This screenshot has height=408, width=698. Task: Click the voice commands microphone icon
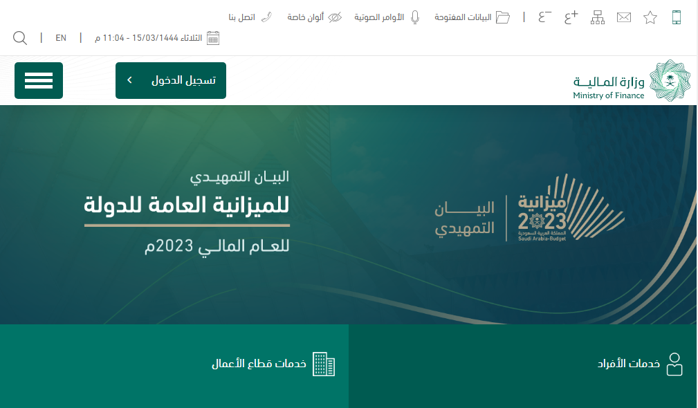415,17
